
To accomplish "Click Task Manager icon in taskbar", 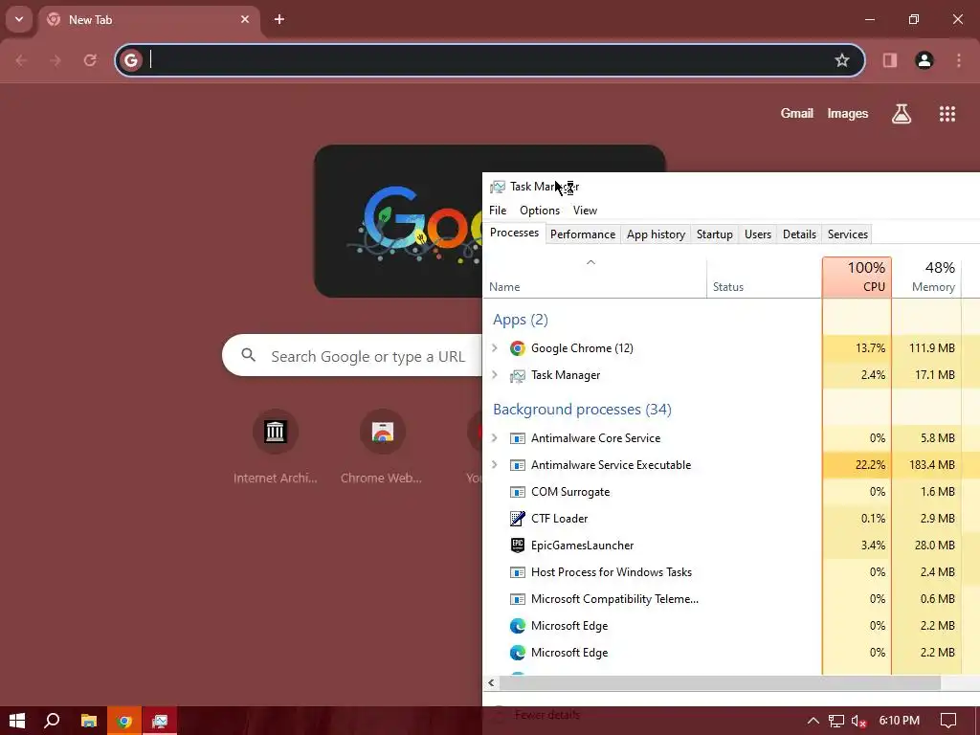I will 160,721.
